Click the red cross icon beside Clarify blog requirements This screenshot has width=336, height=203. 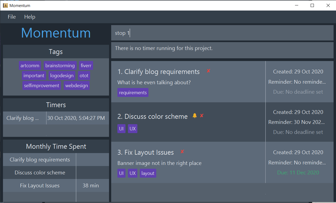208,71
